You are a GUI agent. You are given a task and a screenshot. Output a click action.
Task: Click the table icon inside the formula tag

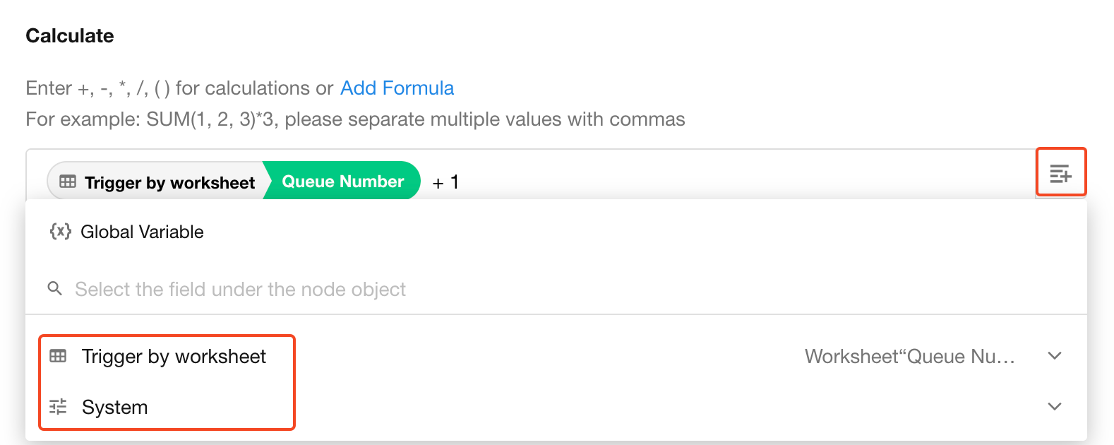click(68, 182)
